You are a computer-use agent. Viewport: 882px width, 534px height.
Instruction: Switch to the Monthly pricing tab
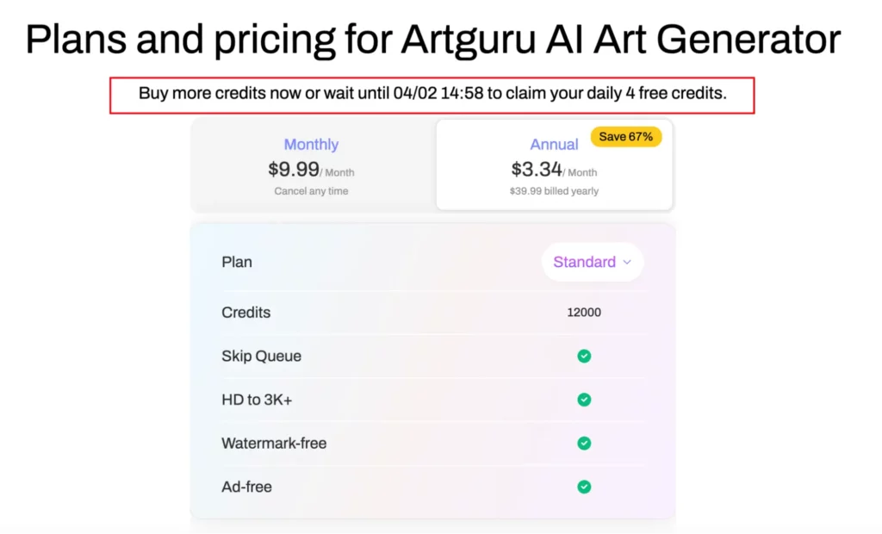[x=311, y=144]
